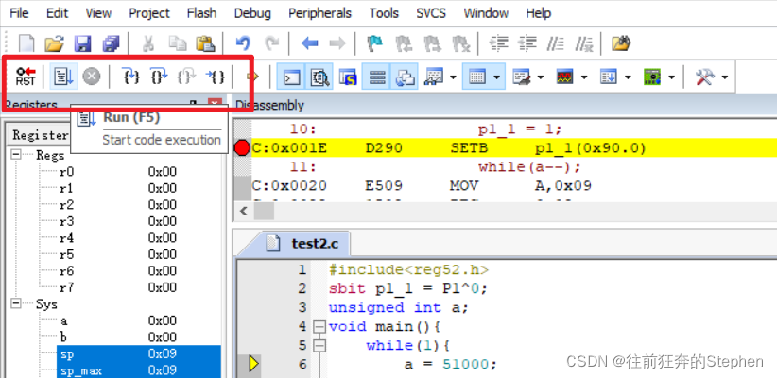
Task: Click the Cut scissors icon
Action: (x=147, y=43)
